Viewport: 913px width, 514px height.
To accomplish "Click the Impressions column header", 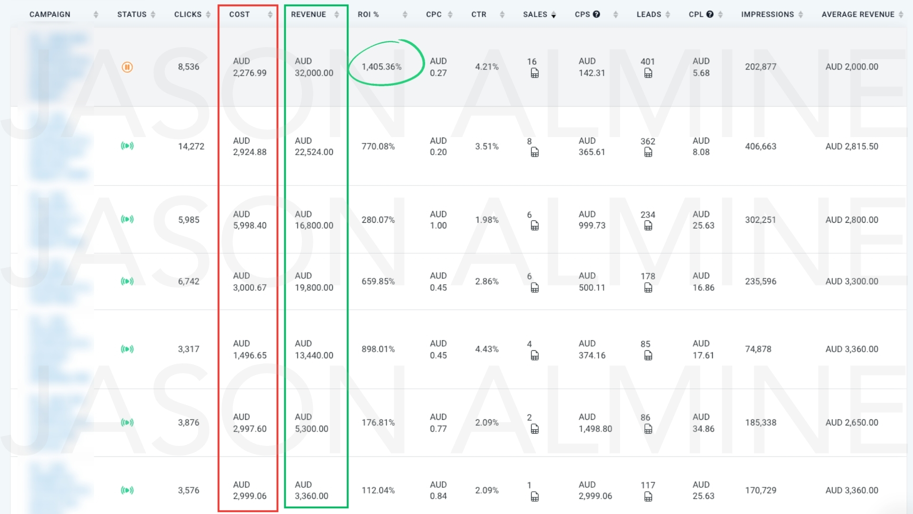I will point(767,14).
